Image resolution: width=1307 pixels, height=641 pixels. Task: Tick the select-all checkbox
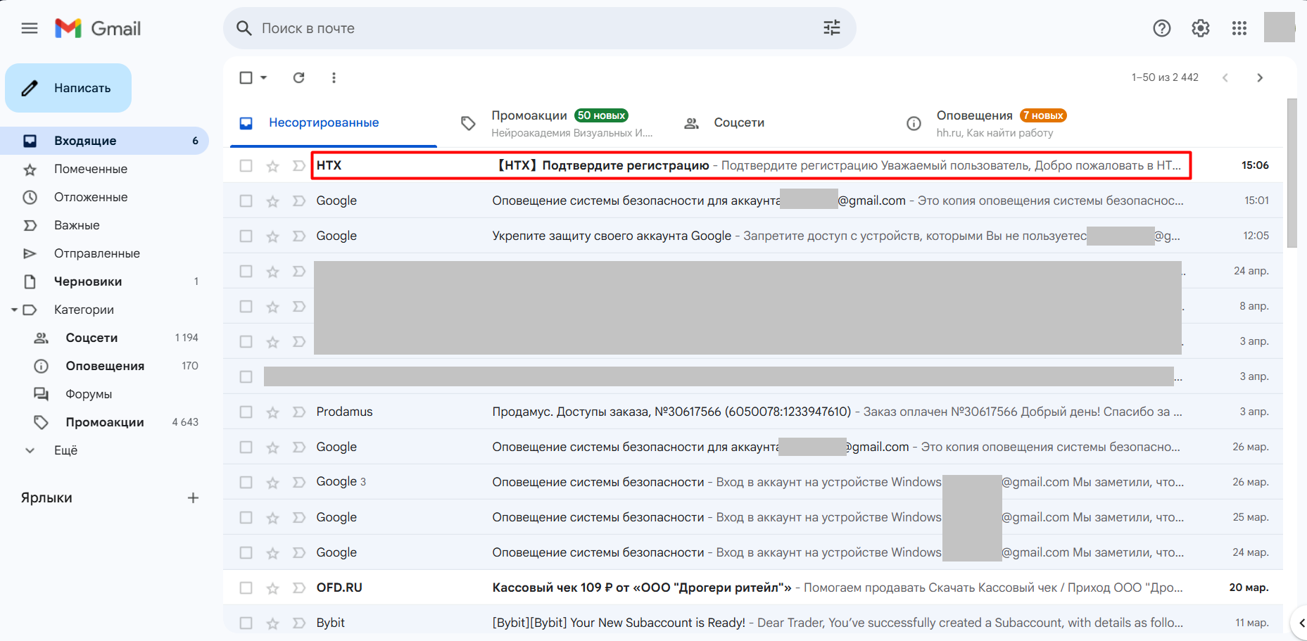(x=246, y=77)
